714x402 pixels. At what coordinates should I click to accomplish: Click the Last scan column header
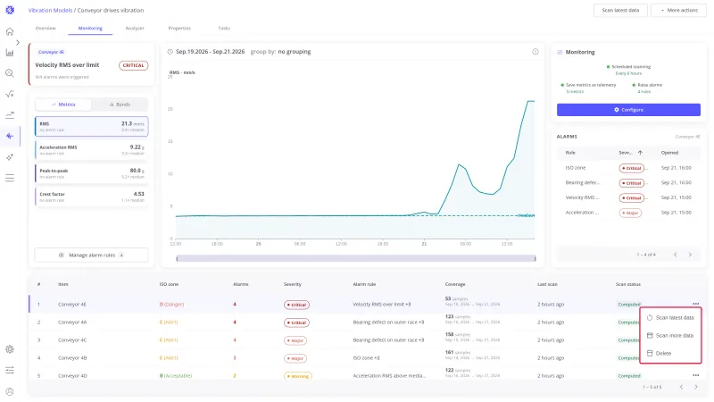click(547, 284)
